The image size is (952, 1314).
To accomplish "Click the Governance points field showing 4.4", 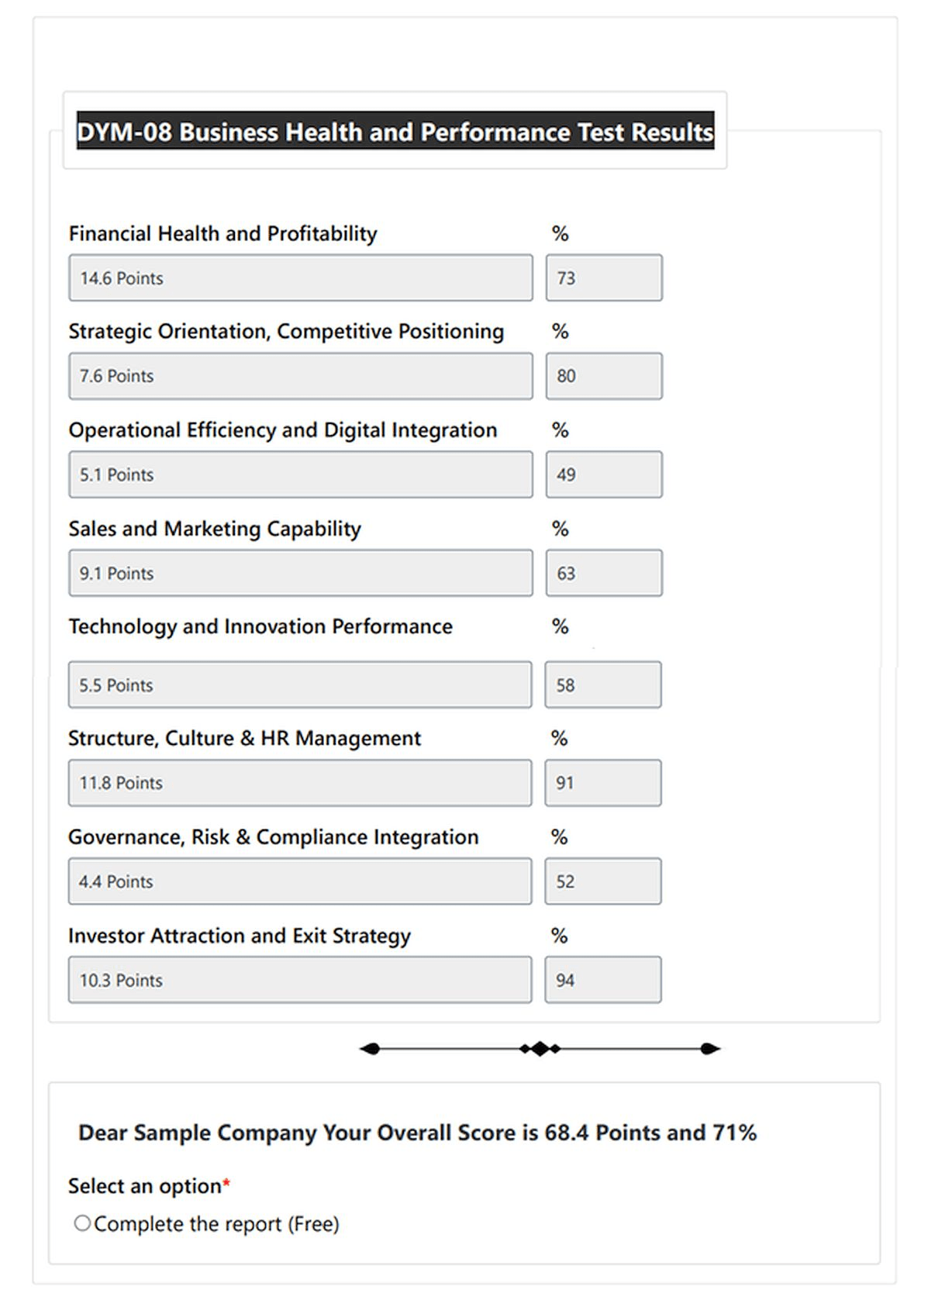I will (301, 881).
